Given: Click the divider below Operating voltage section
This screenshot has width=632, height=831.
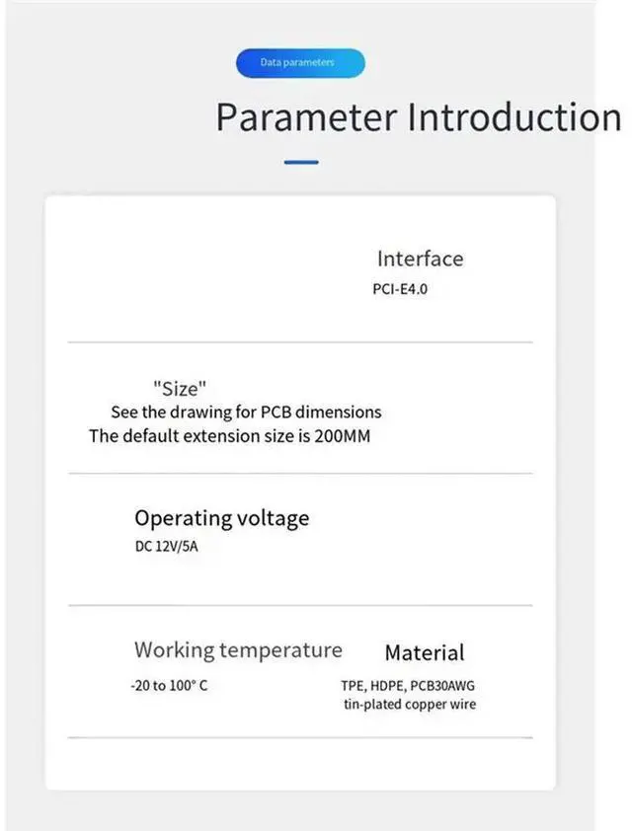Looking at the screenshot, I should pyautogui.click(x=300, y=605).
